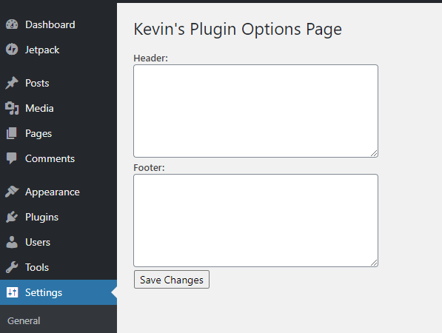Click the Comments speech bubble icon
Image resolution: width=442 pixels, height=333 pixels.
point(12,158)
